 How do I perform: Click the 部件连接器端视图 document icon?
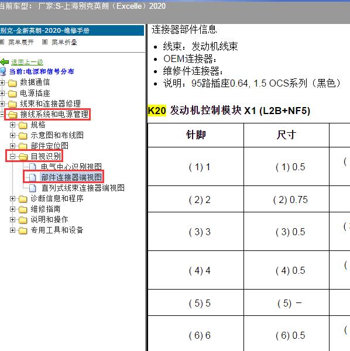pyautogui.click(x=33, y=177)
